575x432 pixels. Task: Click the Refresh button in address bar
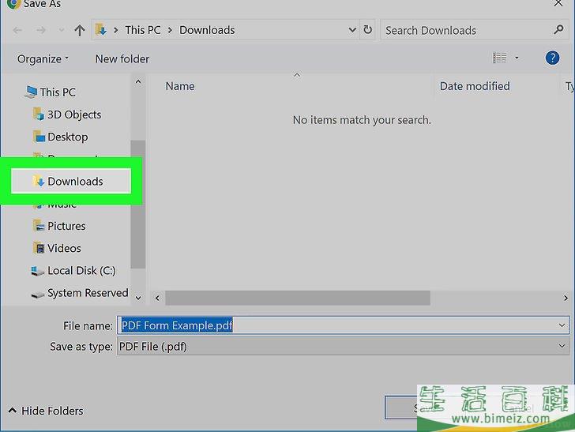click(x=367, y=30)
